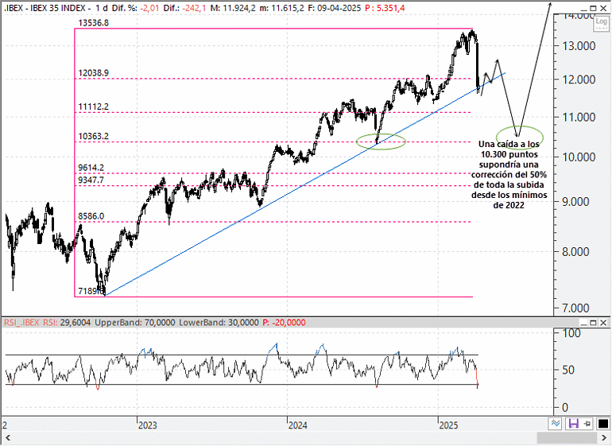Open the black color swatch
The image size is (612, 446).
point(603,424)
